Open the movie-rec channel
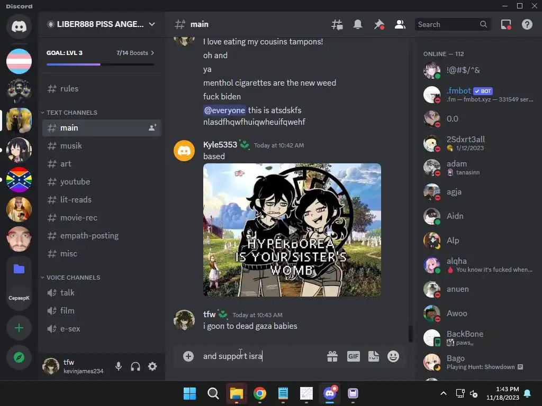 [102, 217]
